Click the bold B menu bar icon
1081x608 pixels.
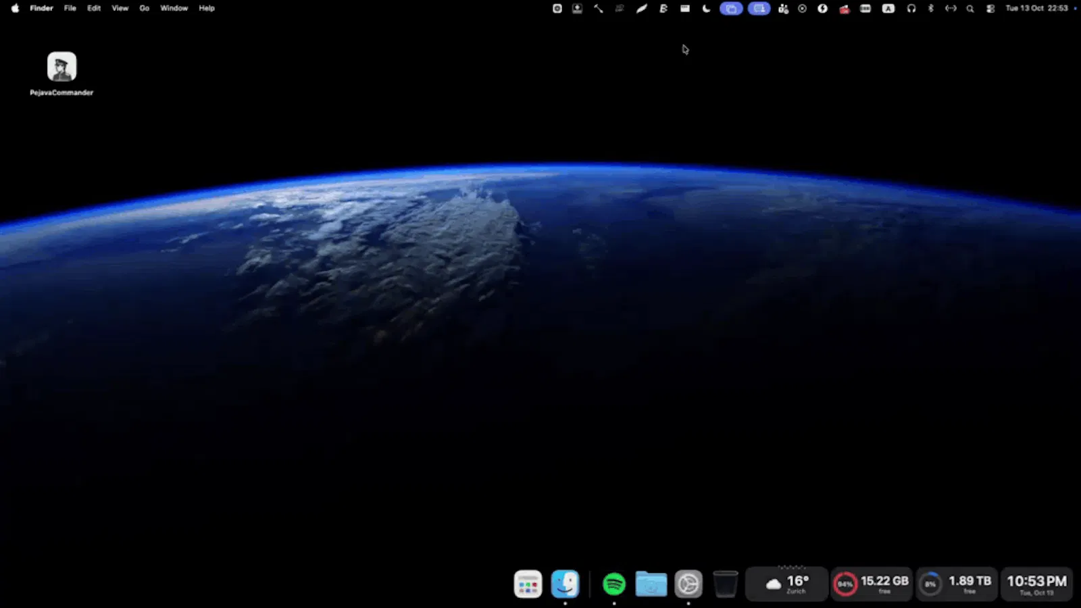click(x=663, y=9)
